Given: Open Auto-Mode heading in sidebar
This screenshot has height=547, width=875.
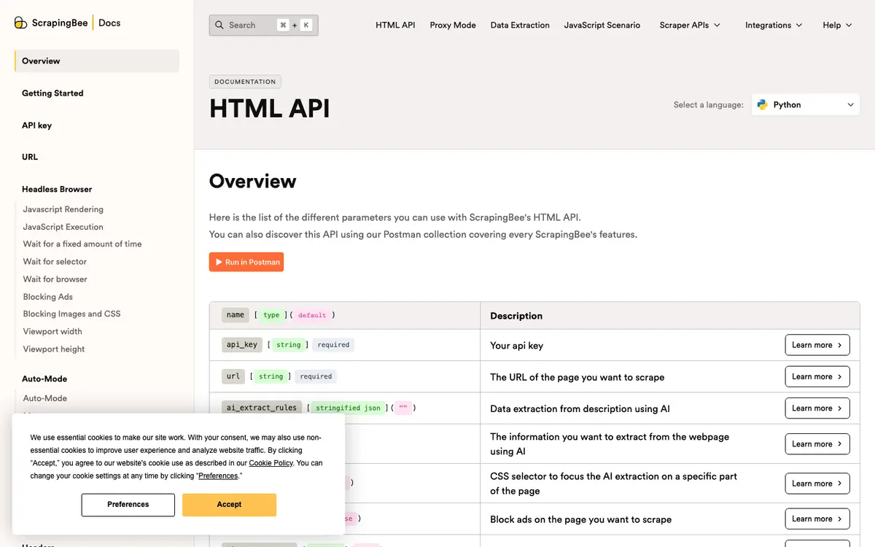Looking at the screenshot, I should pos(44,379).
